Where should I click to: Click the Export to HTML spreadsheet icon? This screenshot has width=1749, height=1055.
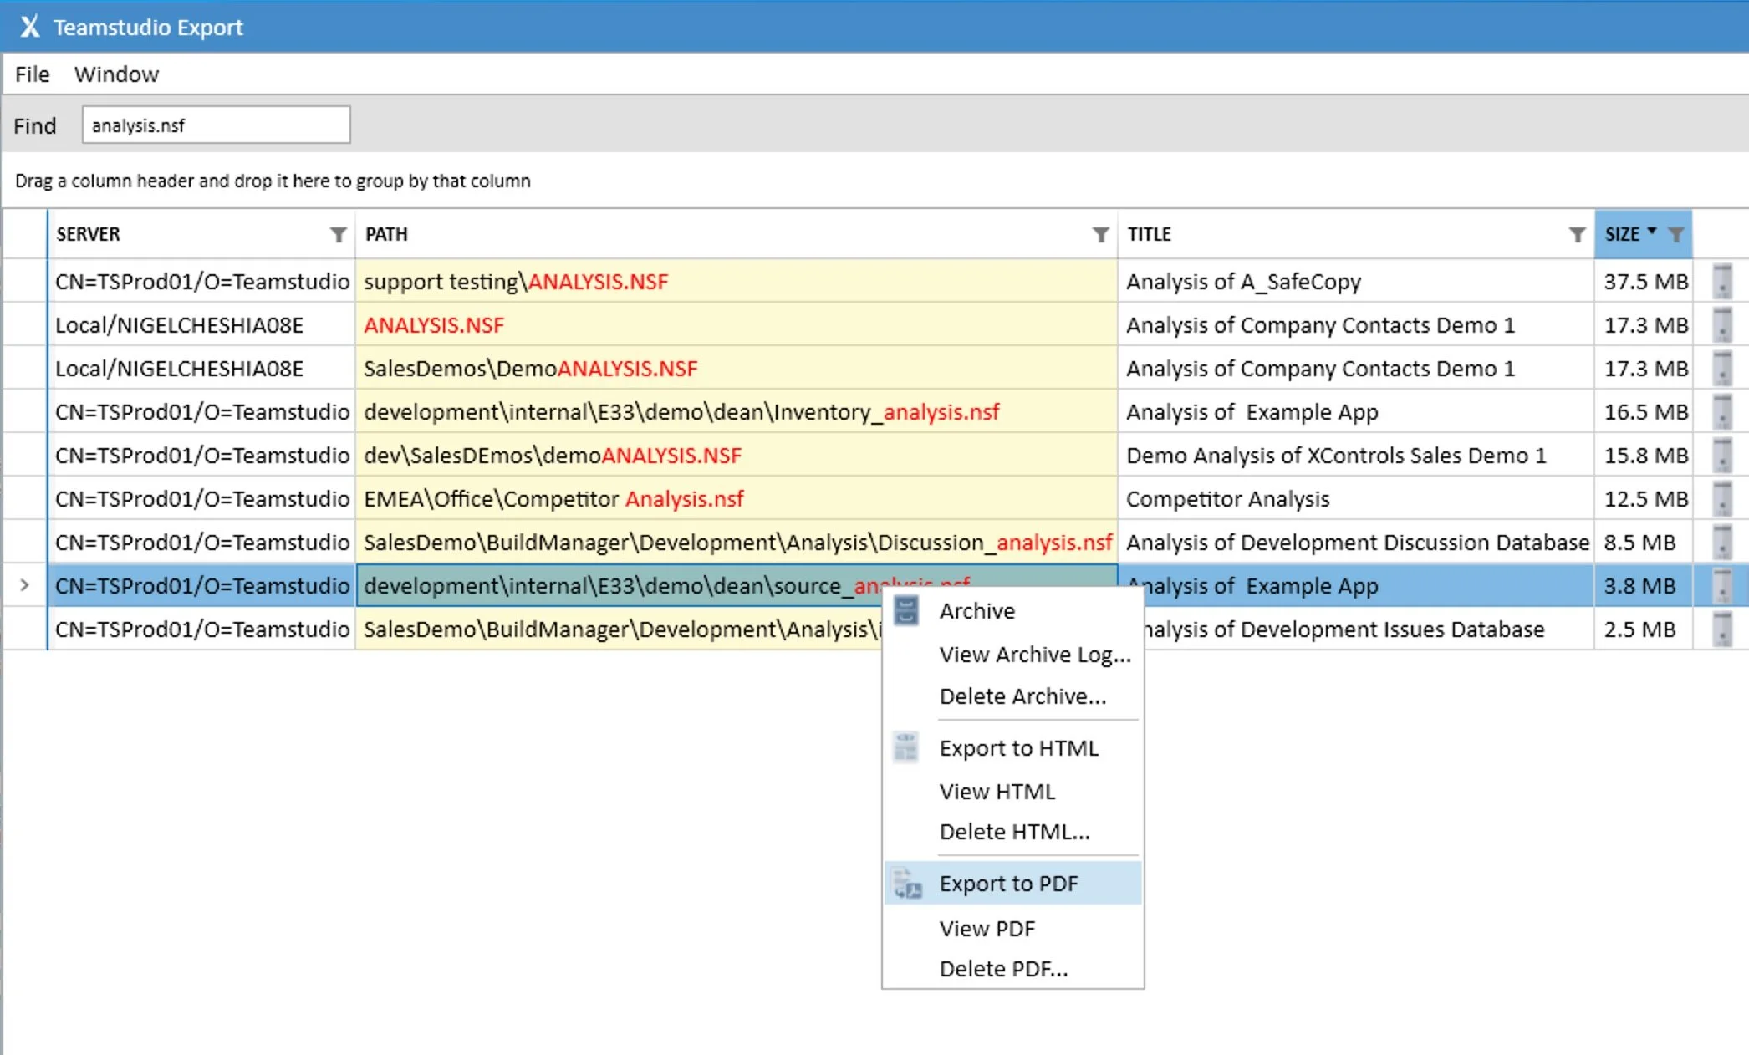906,747
